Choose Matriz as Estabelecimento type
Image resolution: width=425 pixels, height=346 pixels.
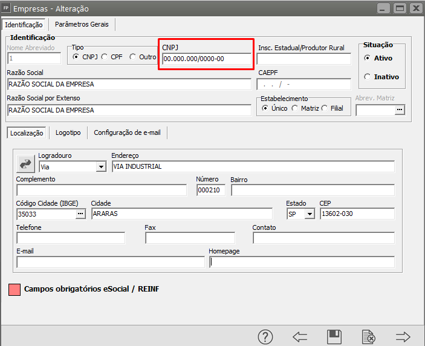click(294, 108)
